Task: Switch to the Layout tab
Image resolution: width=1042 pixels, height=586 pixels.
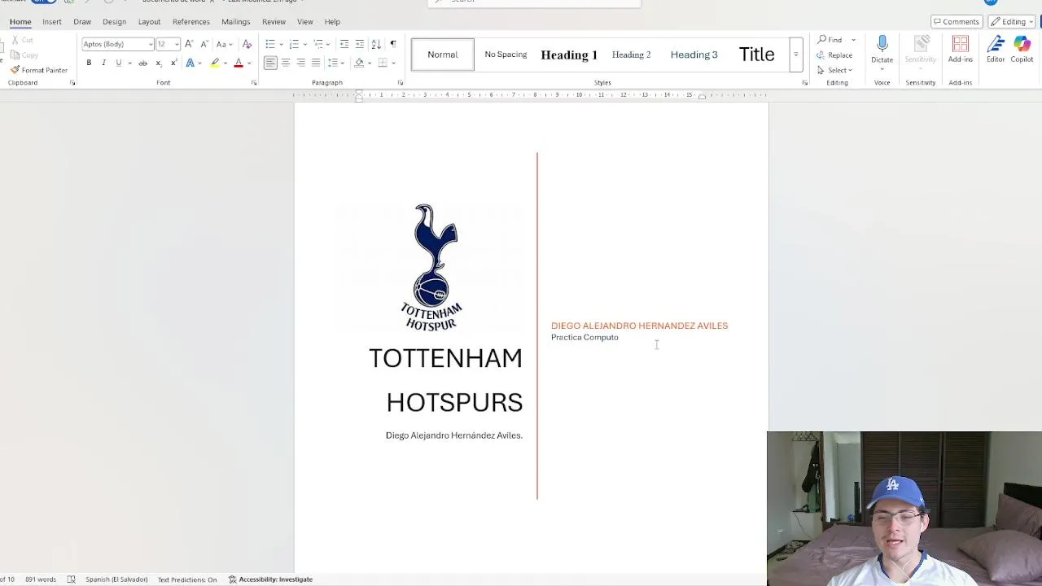Action: (x=149, y=22)
